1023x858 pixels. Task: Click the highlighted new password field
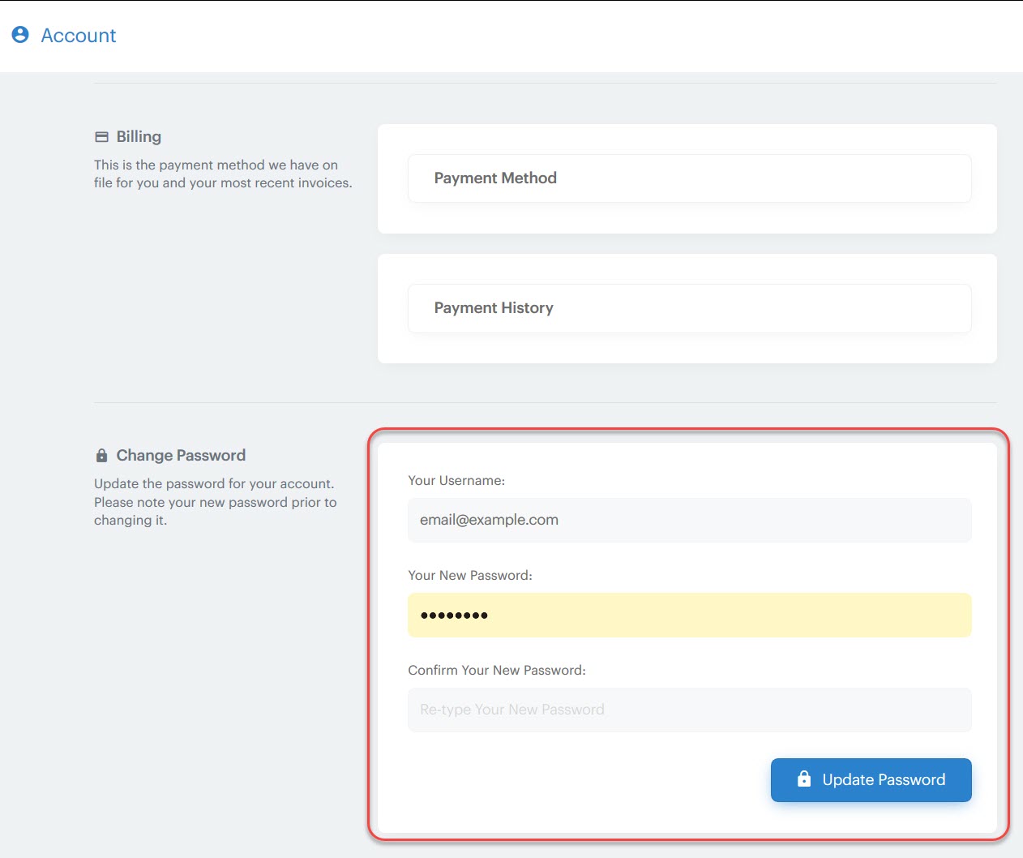[689, 615]
